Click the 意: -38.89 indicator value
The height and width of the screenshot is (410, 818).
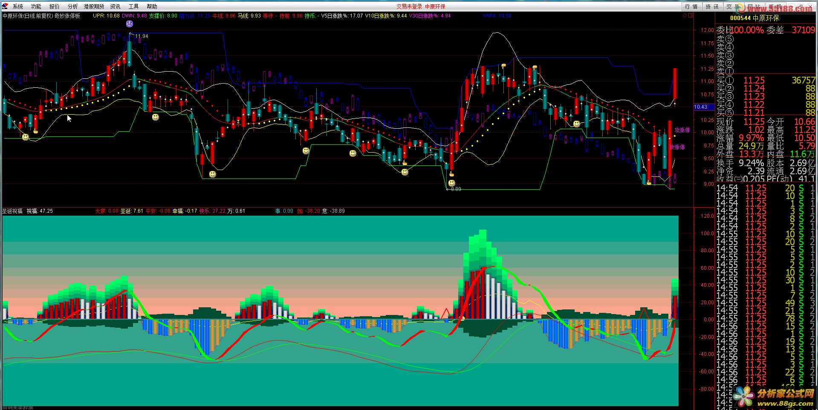point(334,211)
